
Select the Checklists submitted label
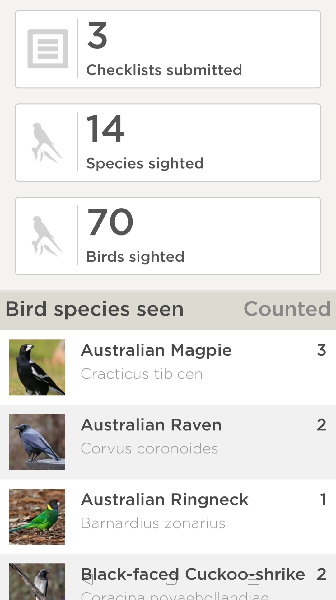[164, 70]
